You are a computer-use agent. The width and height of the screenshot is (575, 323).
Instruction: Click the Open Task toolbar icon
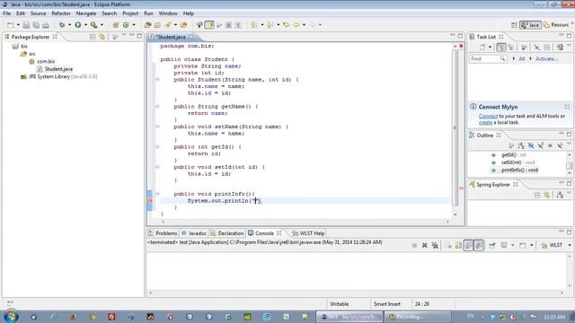click(157, 25)
